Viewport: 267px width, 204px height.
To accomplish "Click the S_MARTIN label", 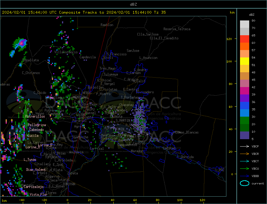I will pos(123,121).
